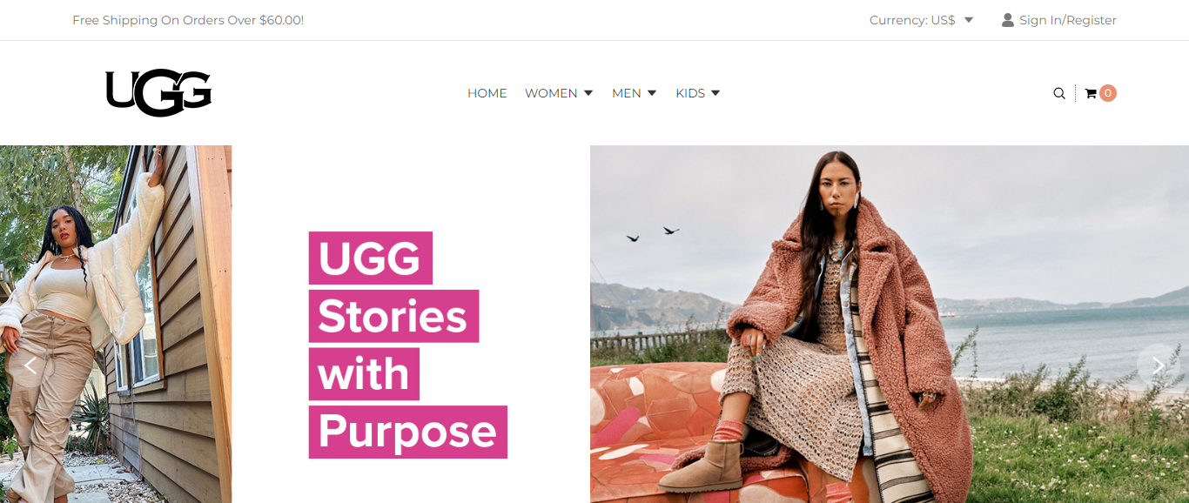
Task: Go to the HOME menu item
Action: pos(487,93)
